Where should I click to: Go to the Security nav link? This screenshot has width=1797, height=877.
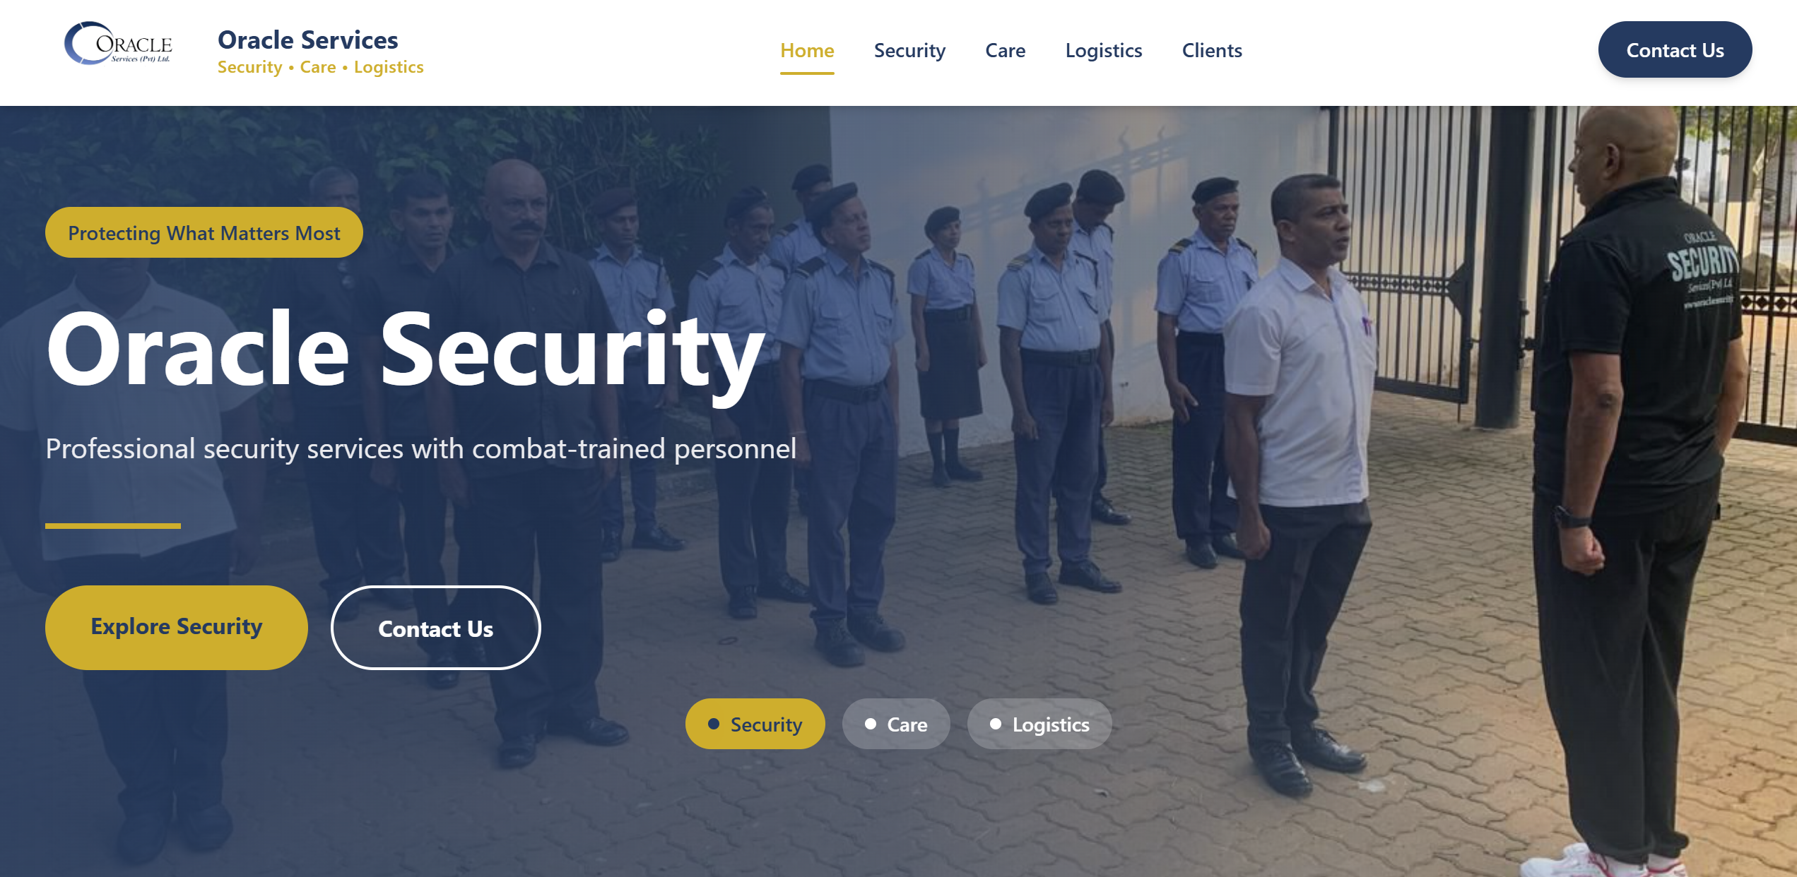[909, 51]
